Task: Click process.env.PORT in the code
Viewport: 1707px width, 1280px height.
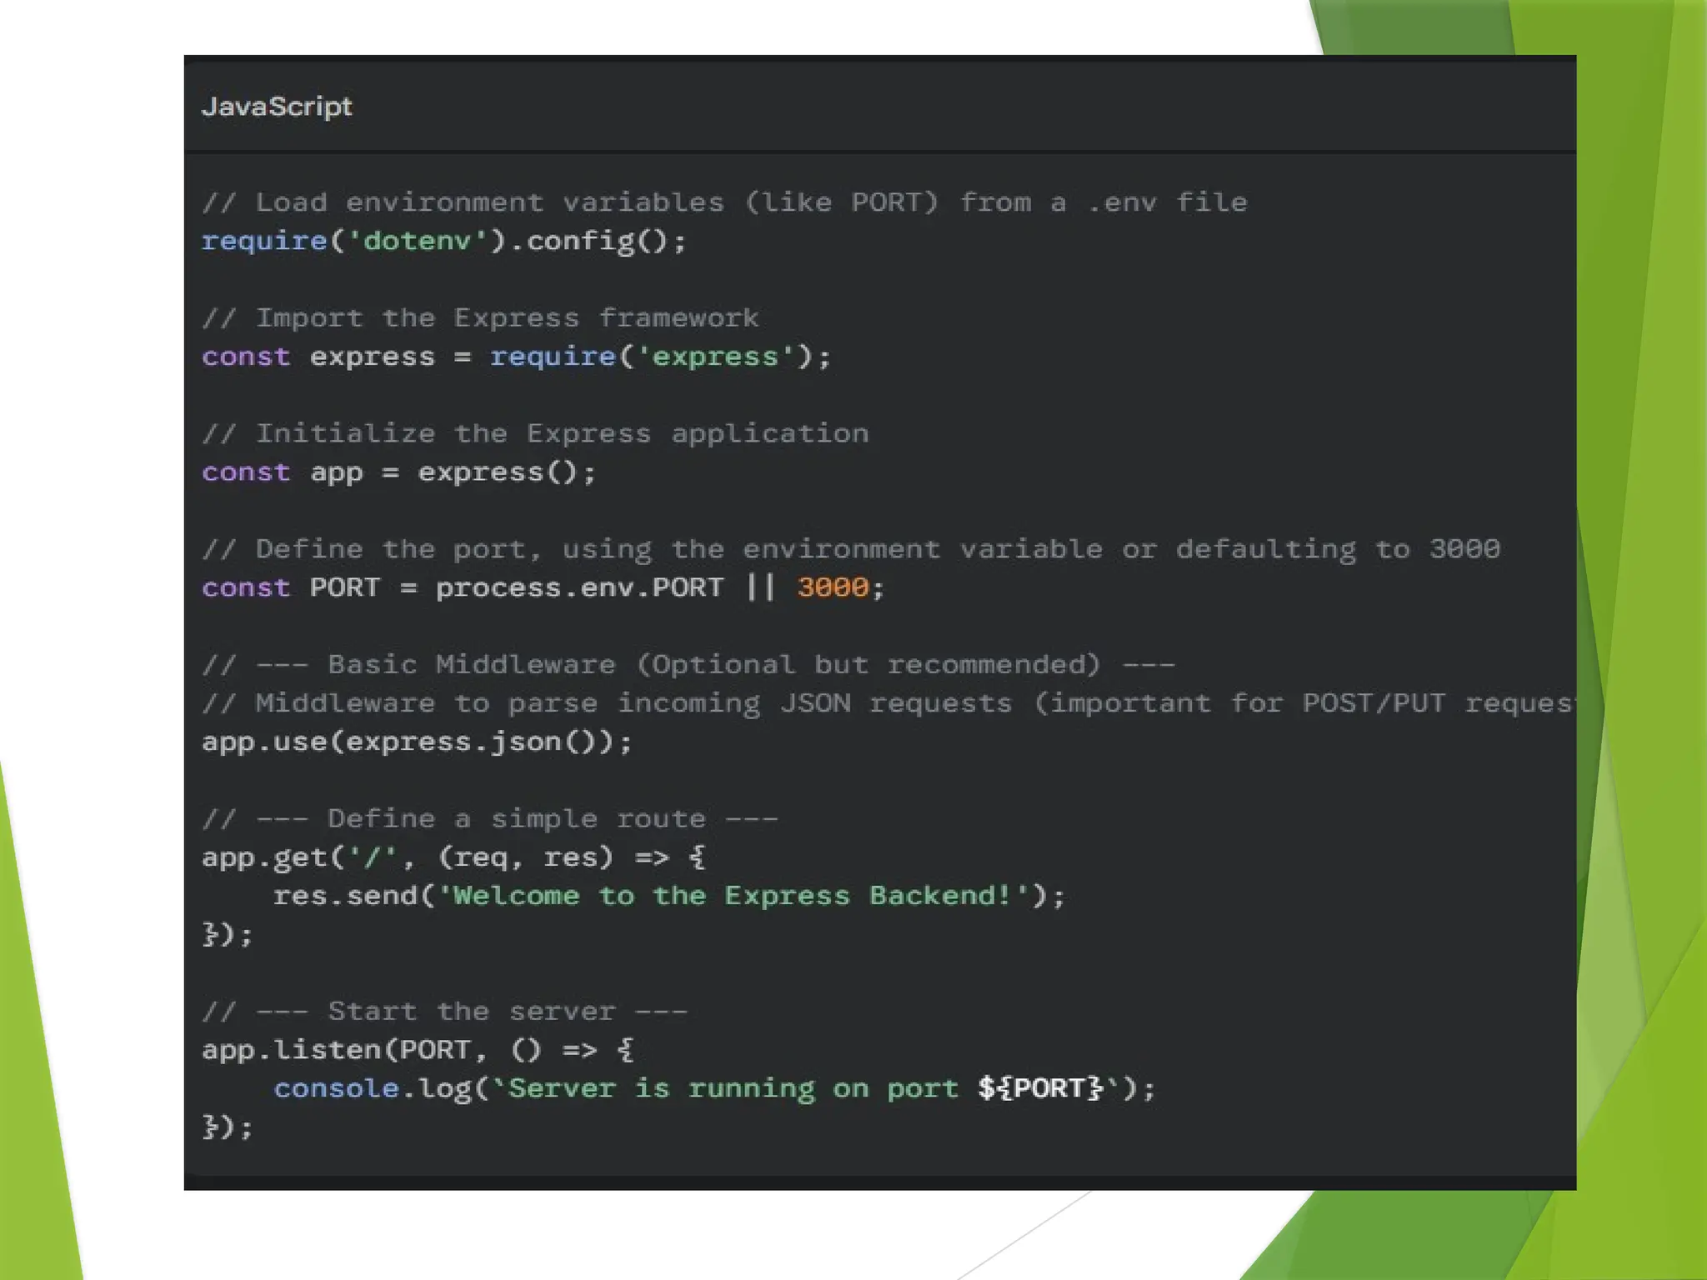Action: click(578, 588)
